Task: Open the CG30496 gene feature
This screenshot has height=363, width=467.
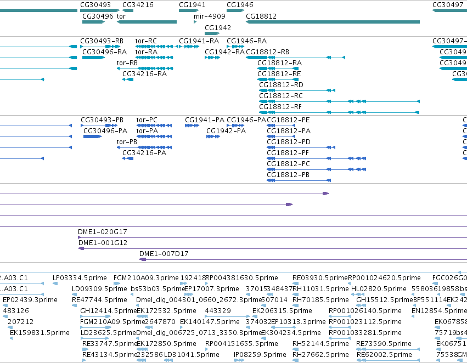Action: (x=93, y=22)
